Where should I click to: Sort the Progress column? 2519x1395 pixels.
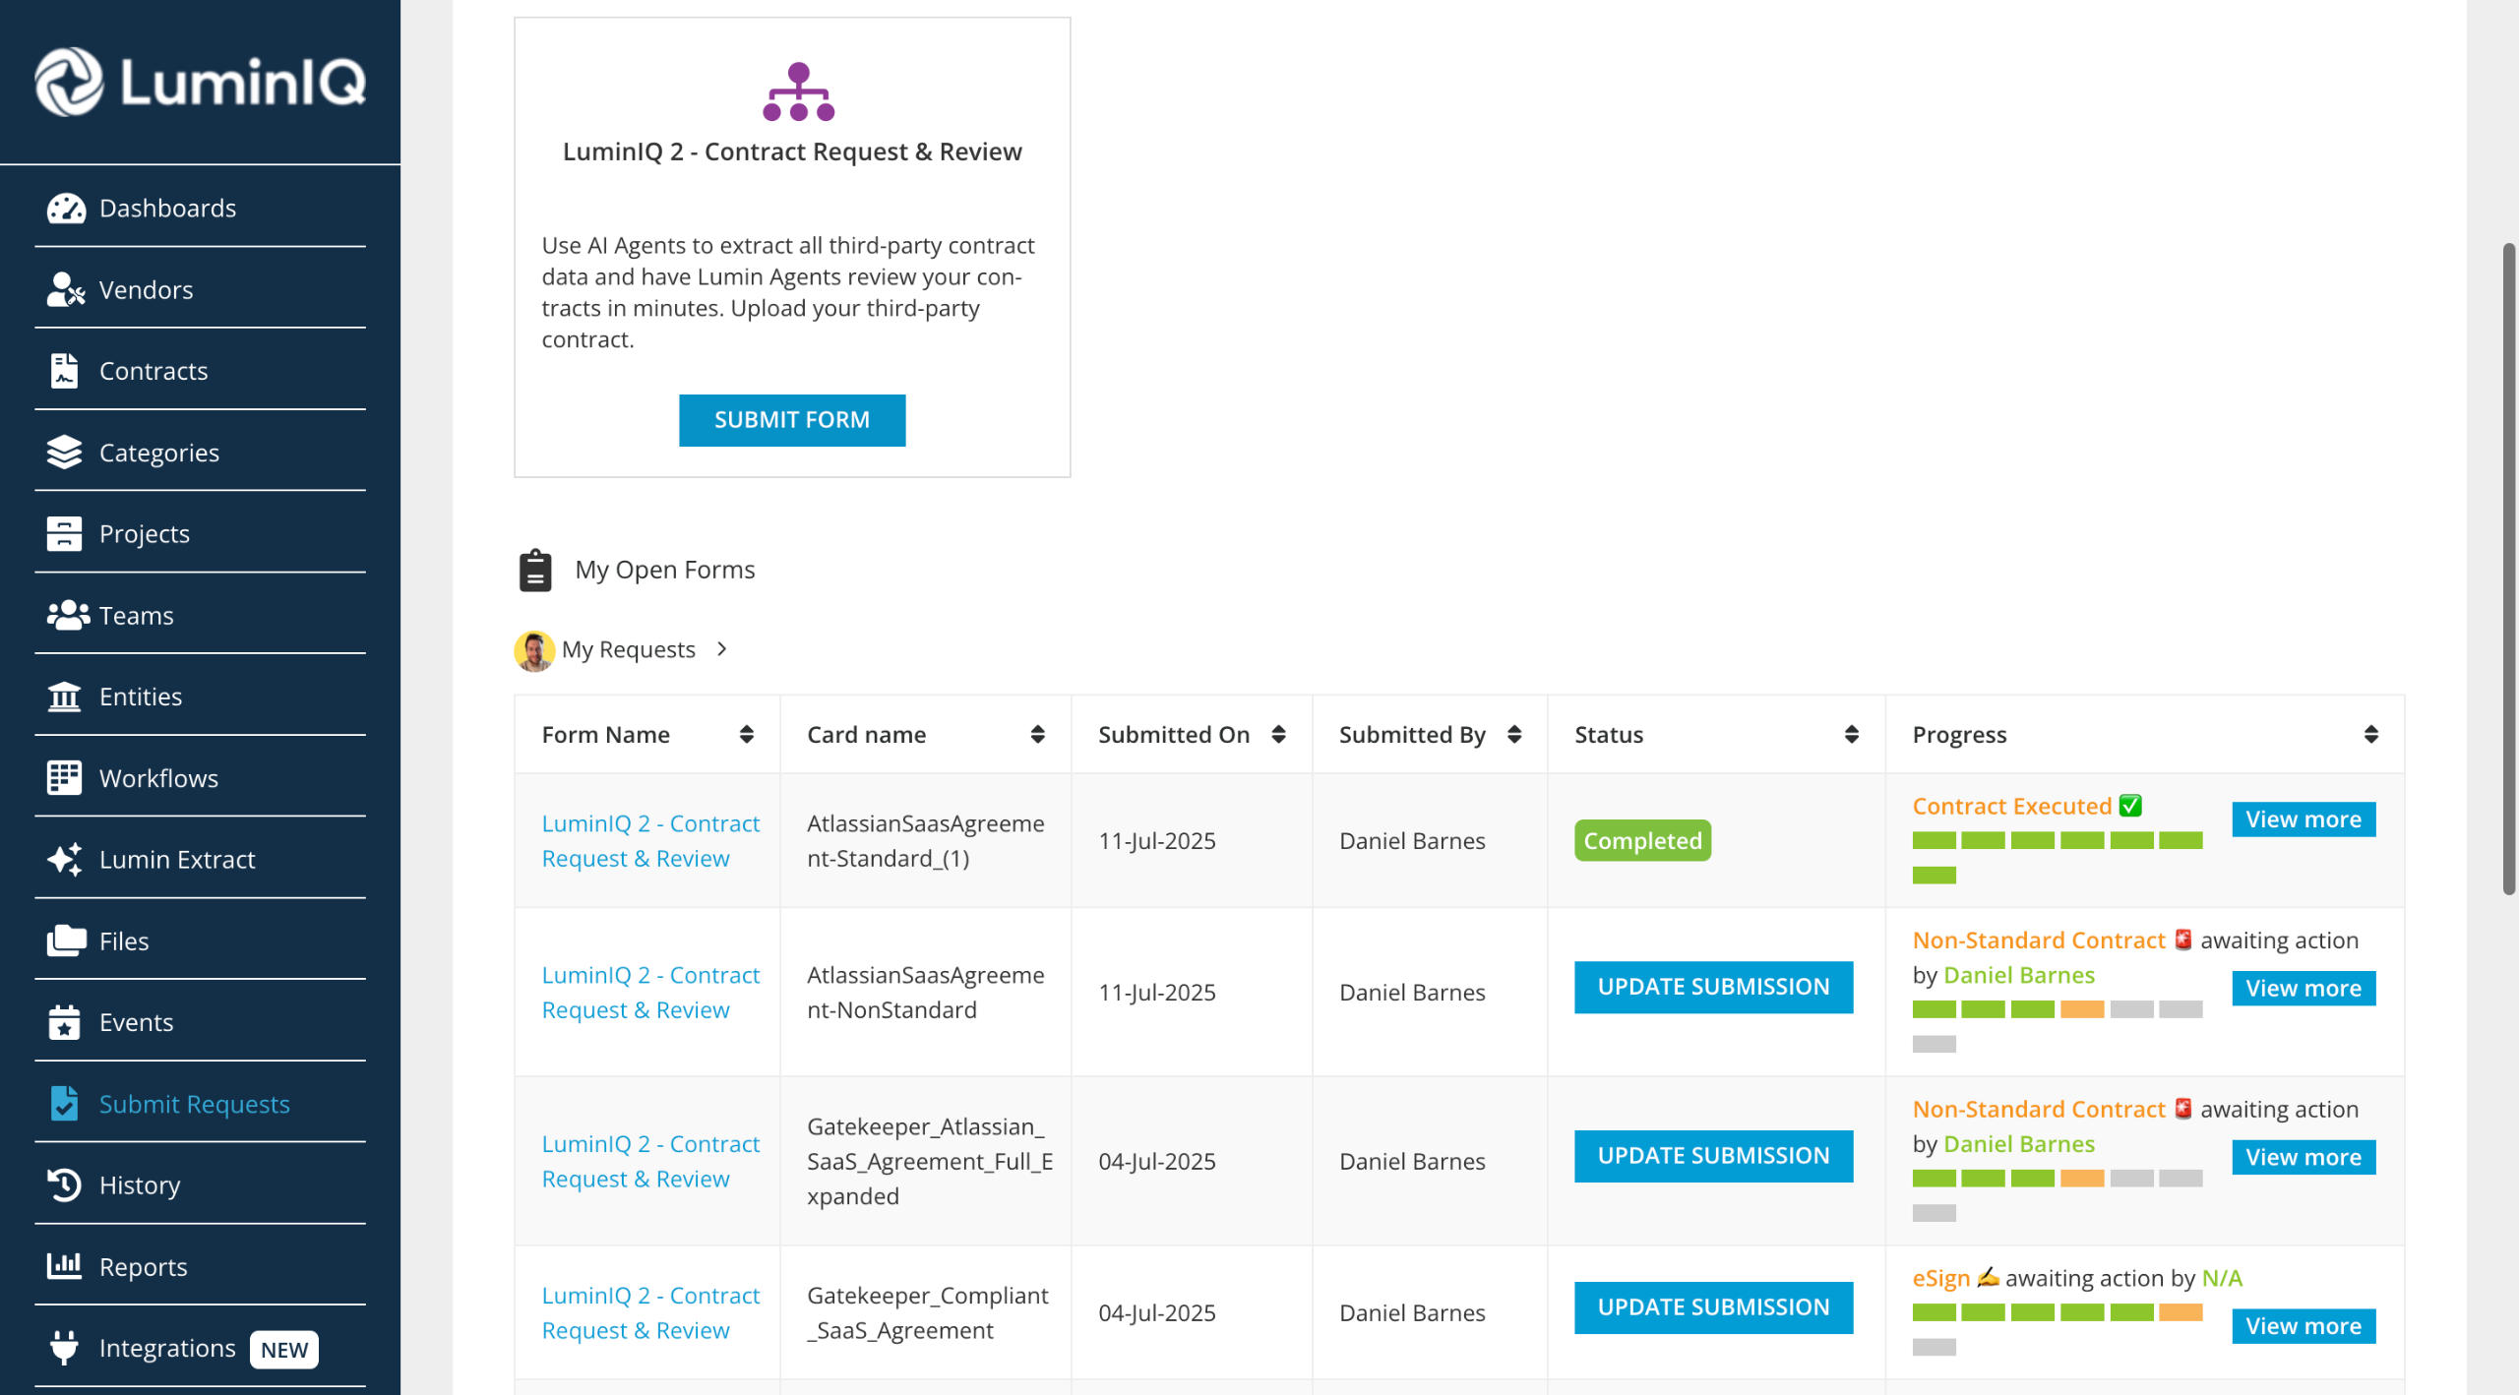2370,735
